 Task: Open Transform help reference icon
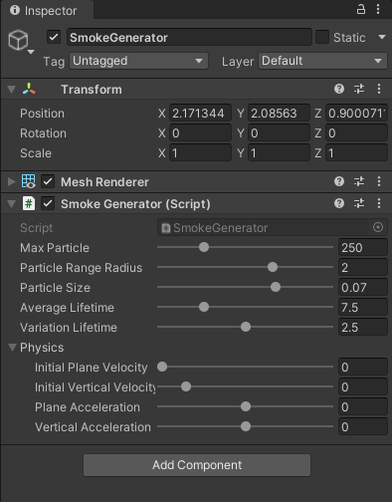pos(339,89)
